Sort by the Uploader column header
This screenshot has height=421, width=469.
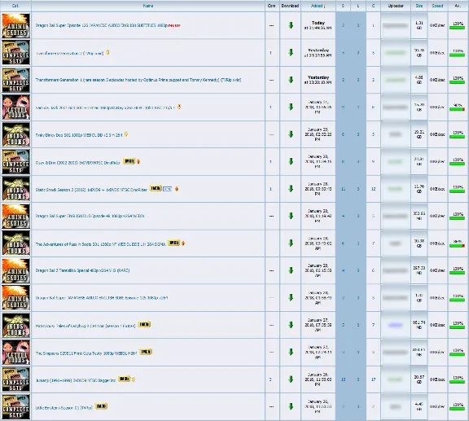396,6
